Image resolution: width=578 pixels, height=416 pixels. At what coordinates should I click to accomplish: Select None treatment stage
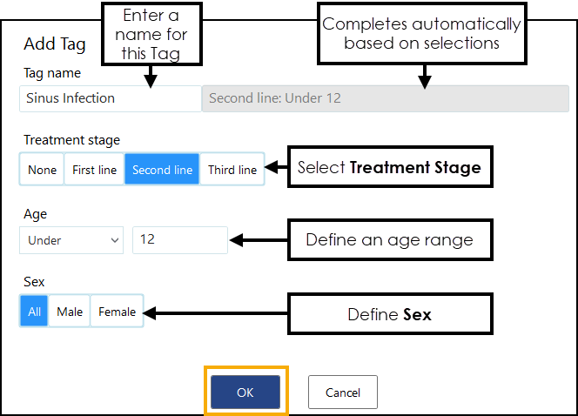click(42, 170)
